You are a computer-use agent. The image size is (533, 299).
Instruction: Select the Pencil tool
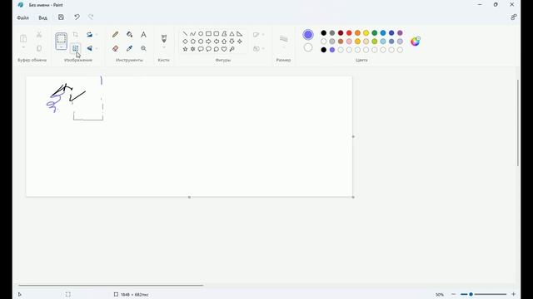115,35
